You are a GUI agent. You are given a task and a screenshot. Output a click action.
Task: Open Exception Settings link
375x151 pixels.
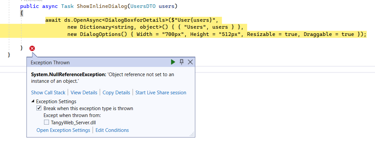(63, 130)
